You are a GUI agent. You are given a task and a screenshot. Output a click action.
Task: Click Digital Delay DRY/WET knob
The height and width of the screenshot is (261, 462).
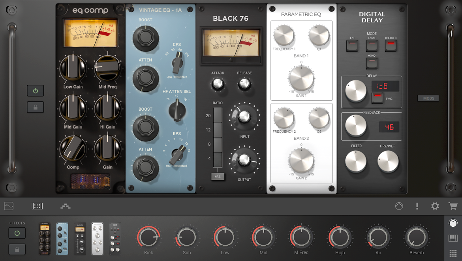pyautogui.click(x=388, y=161)
